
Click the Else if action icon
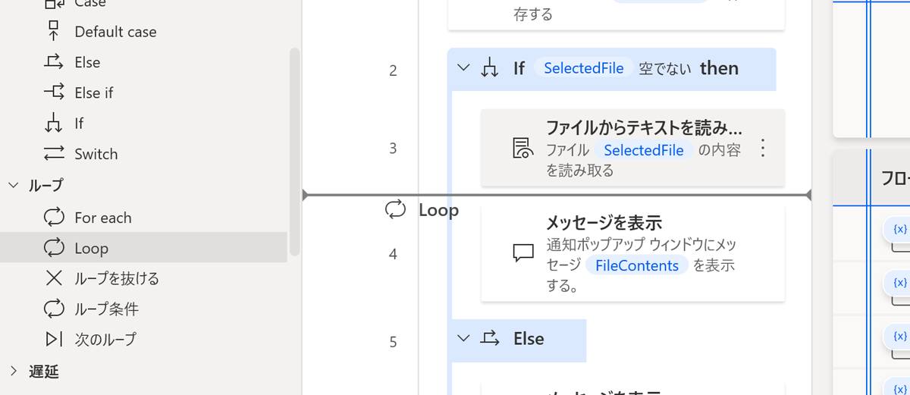[54, 92]
